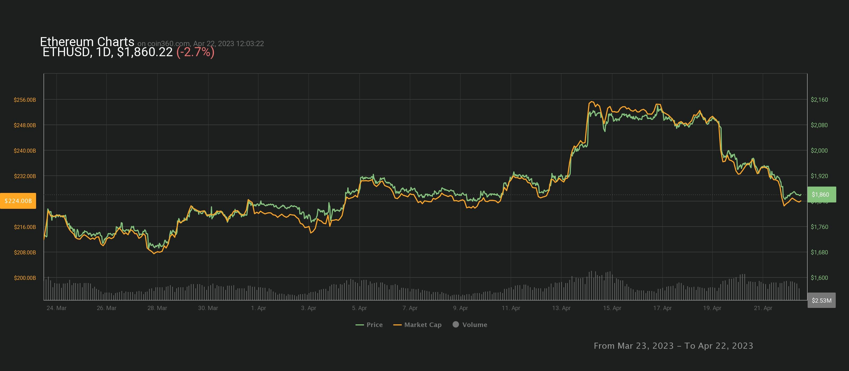Click the $248.00B axis label
The height and width of the screenshot is (371, 849).
coord(25,125)
